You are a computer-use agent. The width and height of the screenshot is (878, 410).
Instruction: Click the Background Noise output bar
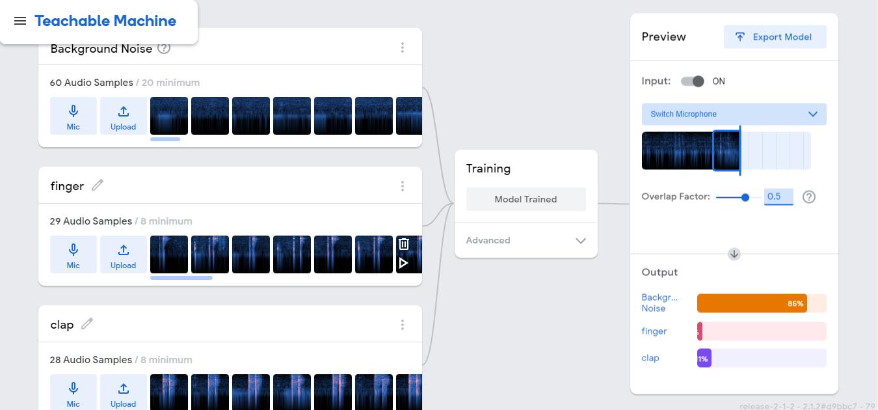point(762,303)
